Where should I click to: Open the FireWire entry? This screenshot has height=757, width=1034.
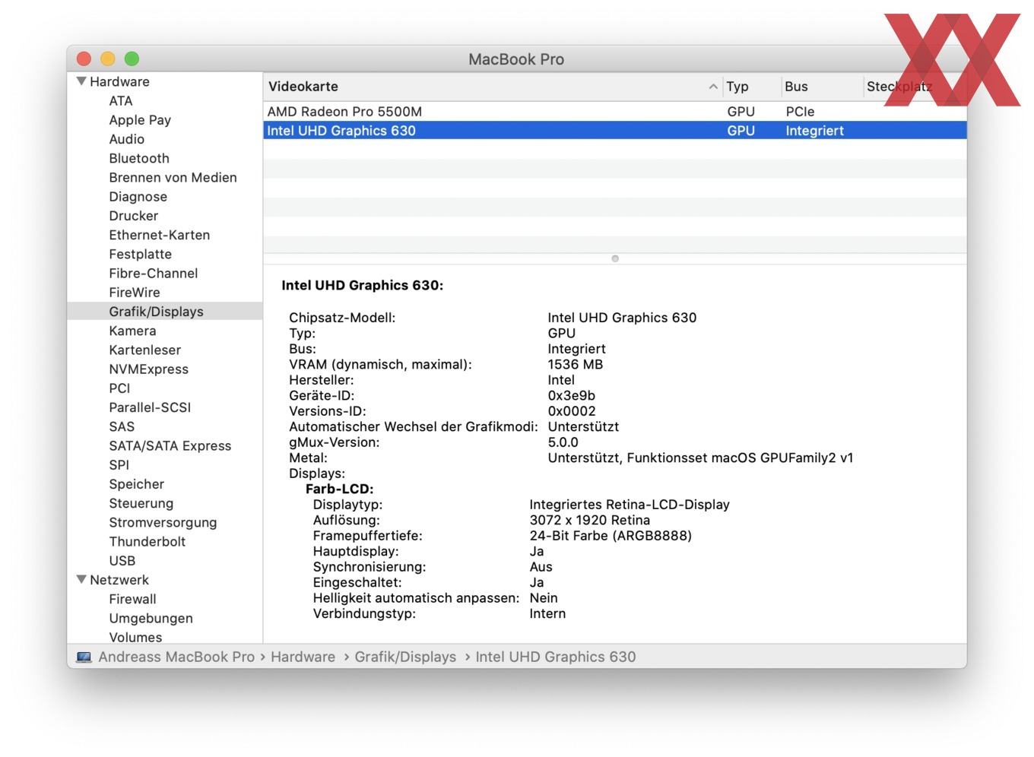pyautogui.click(x=135, y=293)
